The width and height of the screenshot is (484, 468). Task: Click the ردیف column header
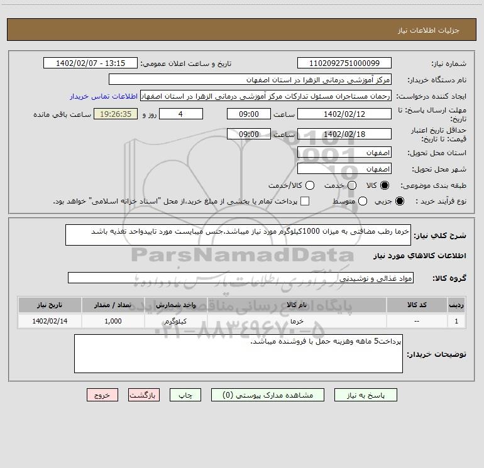click(456, 305)
